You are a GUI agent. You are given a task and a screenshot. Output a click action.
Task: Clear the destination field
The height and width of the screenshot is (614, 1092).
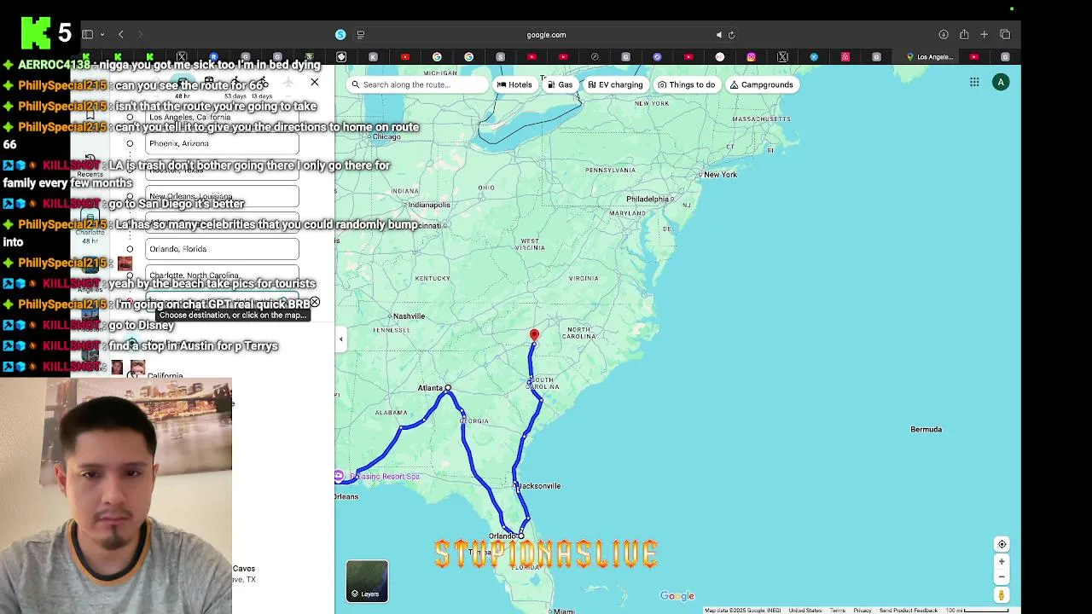coord(315,303)
